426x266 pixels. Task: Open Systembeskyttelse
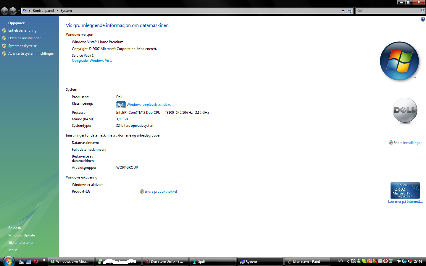(22, 46)
